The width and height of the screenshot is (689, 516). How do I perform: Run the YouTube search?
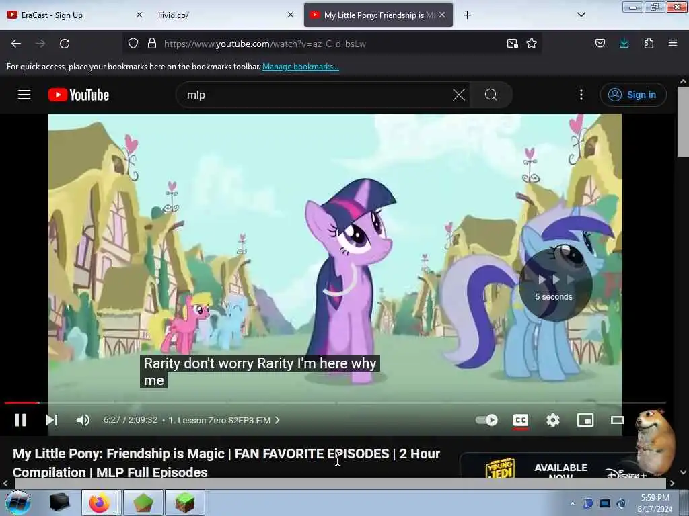(x=491, y=95)
